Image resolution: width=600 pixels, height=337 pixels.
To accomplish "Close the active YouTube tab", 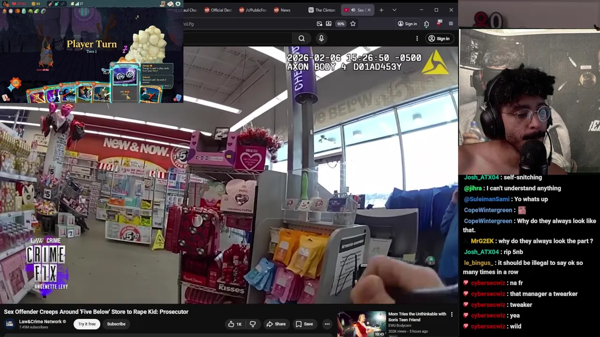I will (x=369, y=10).
